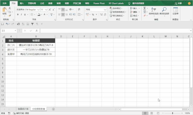Image resolution: width=193 pixels, height=115 pixels.
Task: Click the Undo arrow icon
Action: (x=7, y=24)
